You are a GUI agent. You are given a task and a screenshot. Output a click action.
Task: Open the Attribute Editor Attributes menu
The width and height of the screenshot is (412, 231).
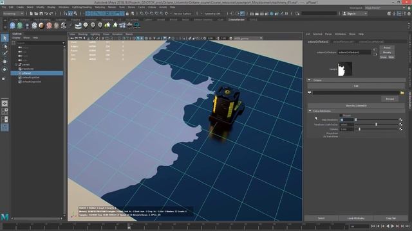[341, 34]
